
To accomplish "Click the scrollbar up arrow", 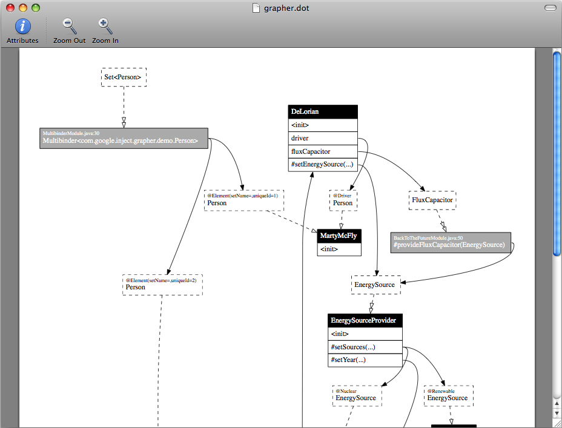I will (x=557, y=404).
